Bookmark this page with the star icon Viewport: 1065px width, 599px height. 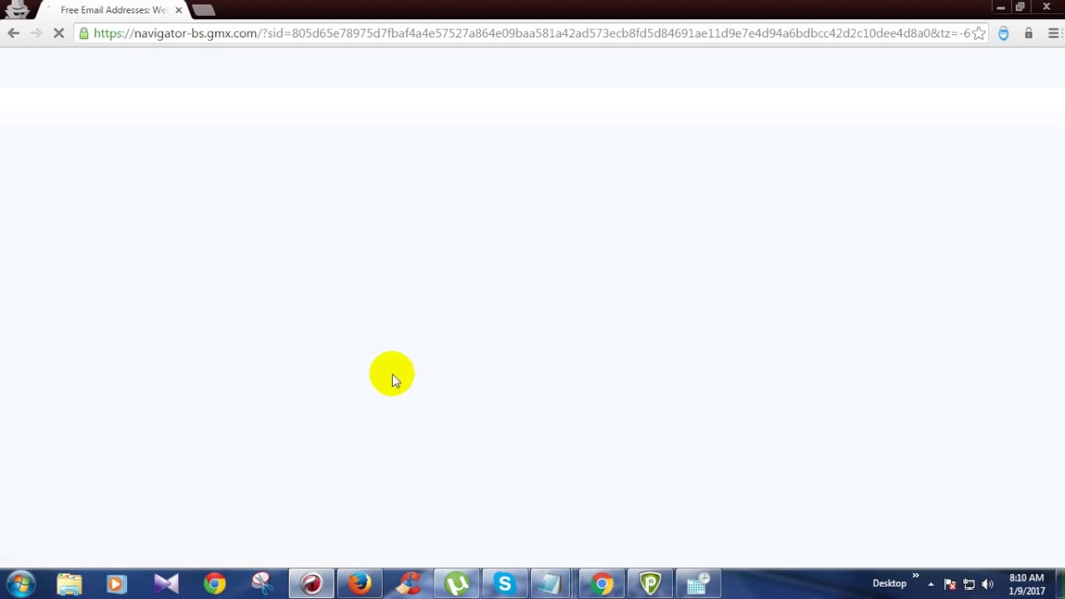[x=979, y=33]
